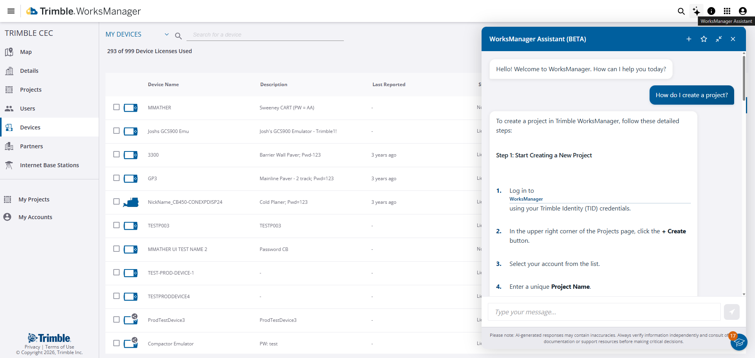Open the user account profile icon
The height and width of the screenshot is (358, 755).
coord(743,11)
